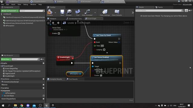
Task: Toggle Hide Unrelated nodes
Action: click(x=87, y=13)
